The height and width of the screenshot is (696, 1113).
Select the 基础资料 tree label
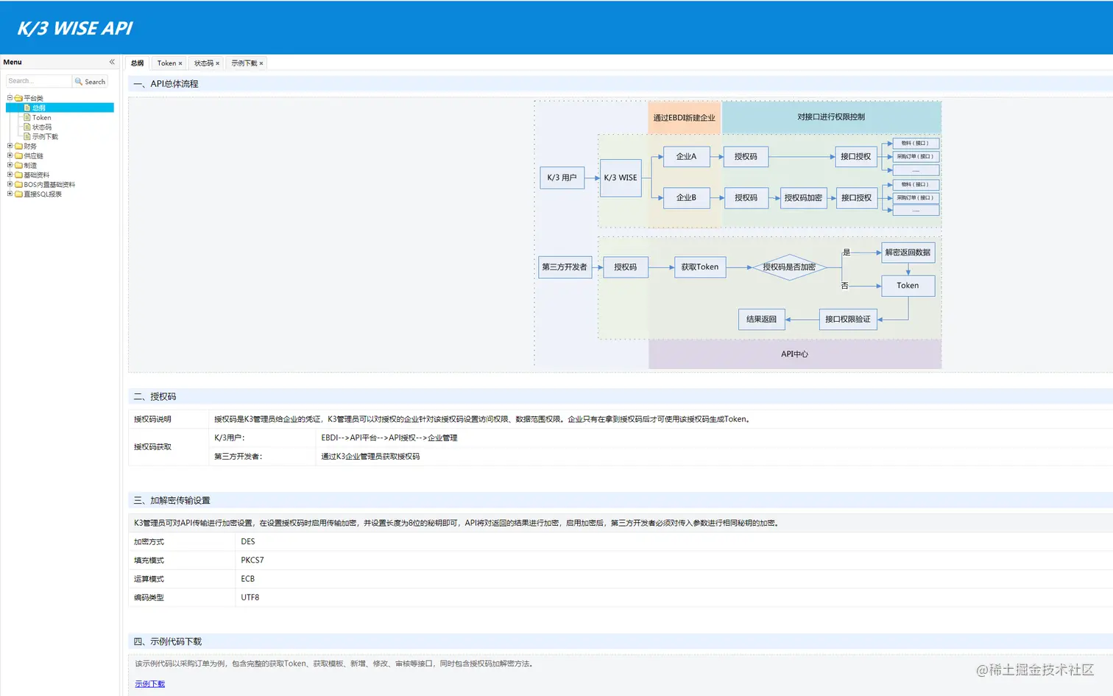coord(36,175)
